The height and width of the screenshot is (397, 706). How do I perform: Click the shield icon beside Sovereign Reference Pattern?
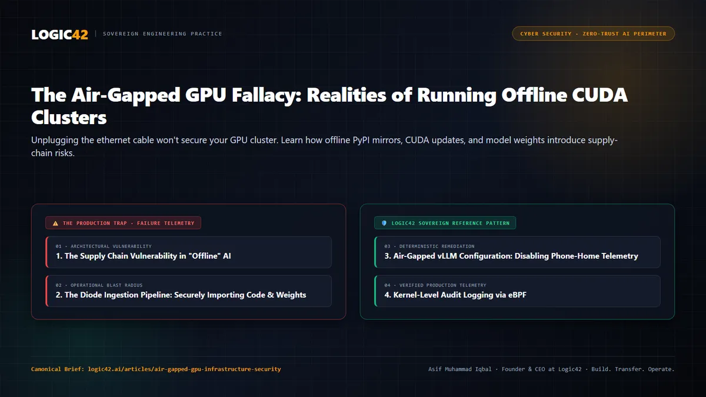(x=384, y=223)
